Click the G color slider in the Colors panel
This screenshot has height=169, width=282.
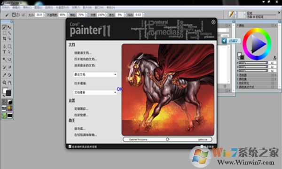(x=253, y=67)
